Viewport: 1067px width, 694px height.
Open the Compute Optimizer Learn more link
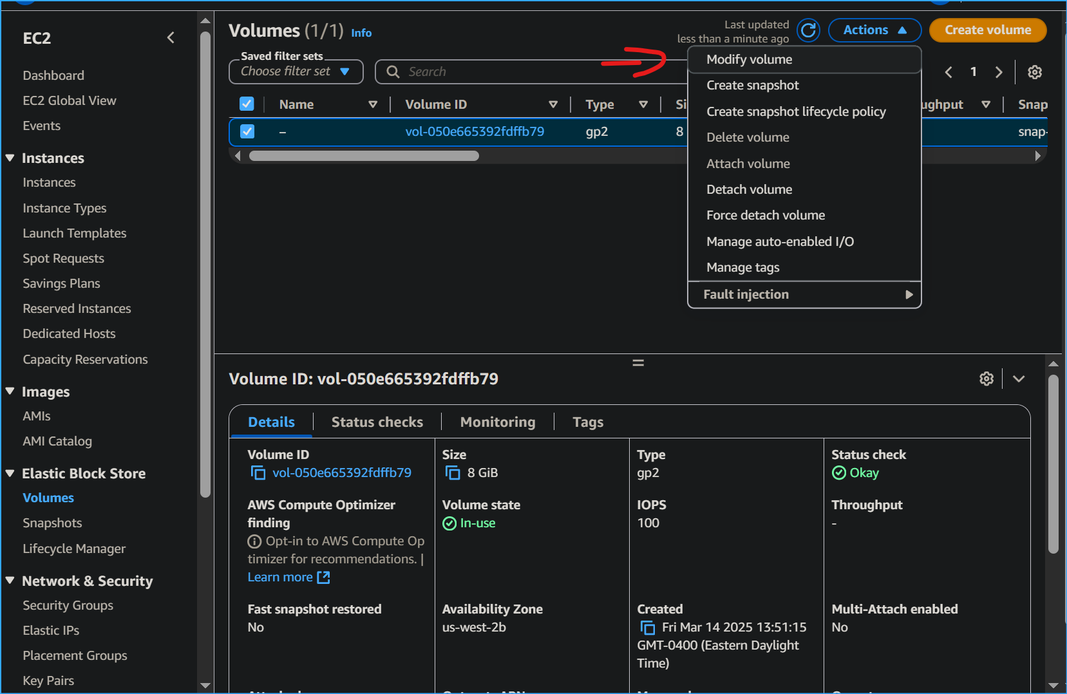tap(280, 577)
